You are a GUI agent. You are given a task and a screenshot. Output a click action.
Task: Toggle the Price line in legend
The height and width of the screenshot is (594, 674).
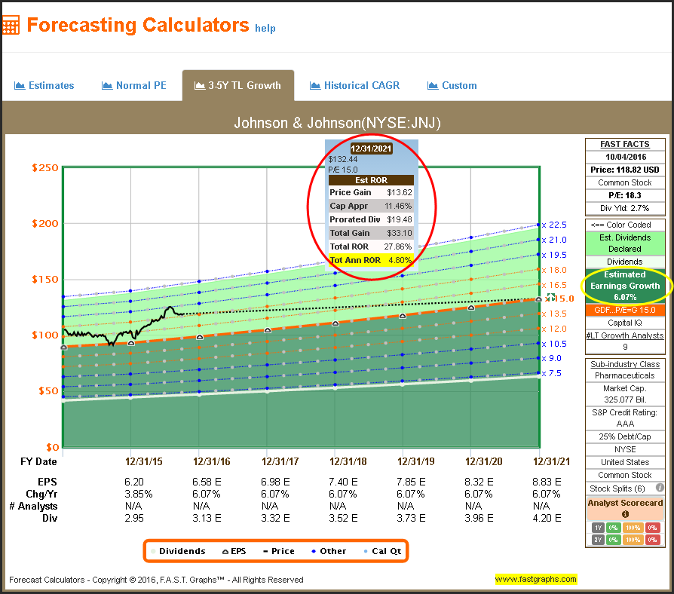pos(277,551)
